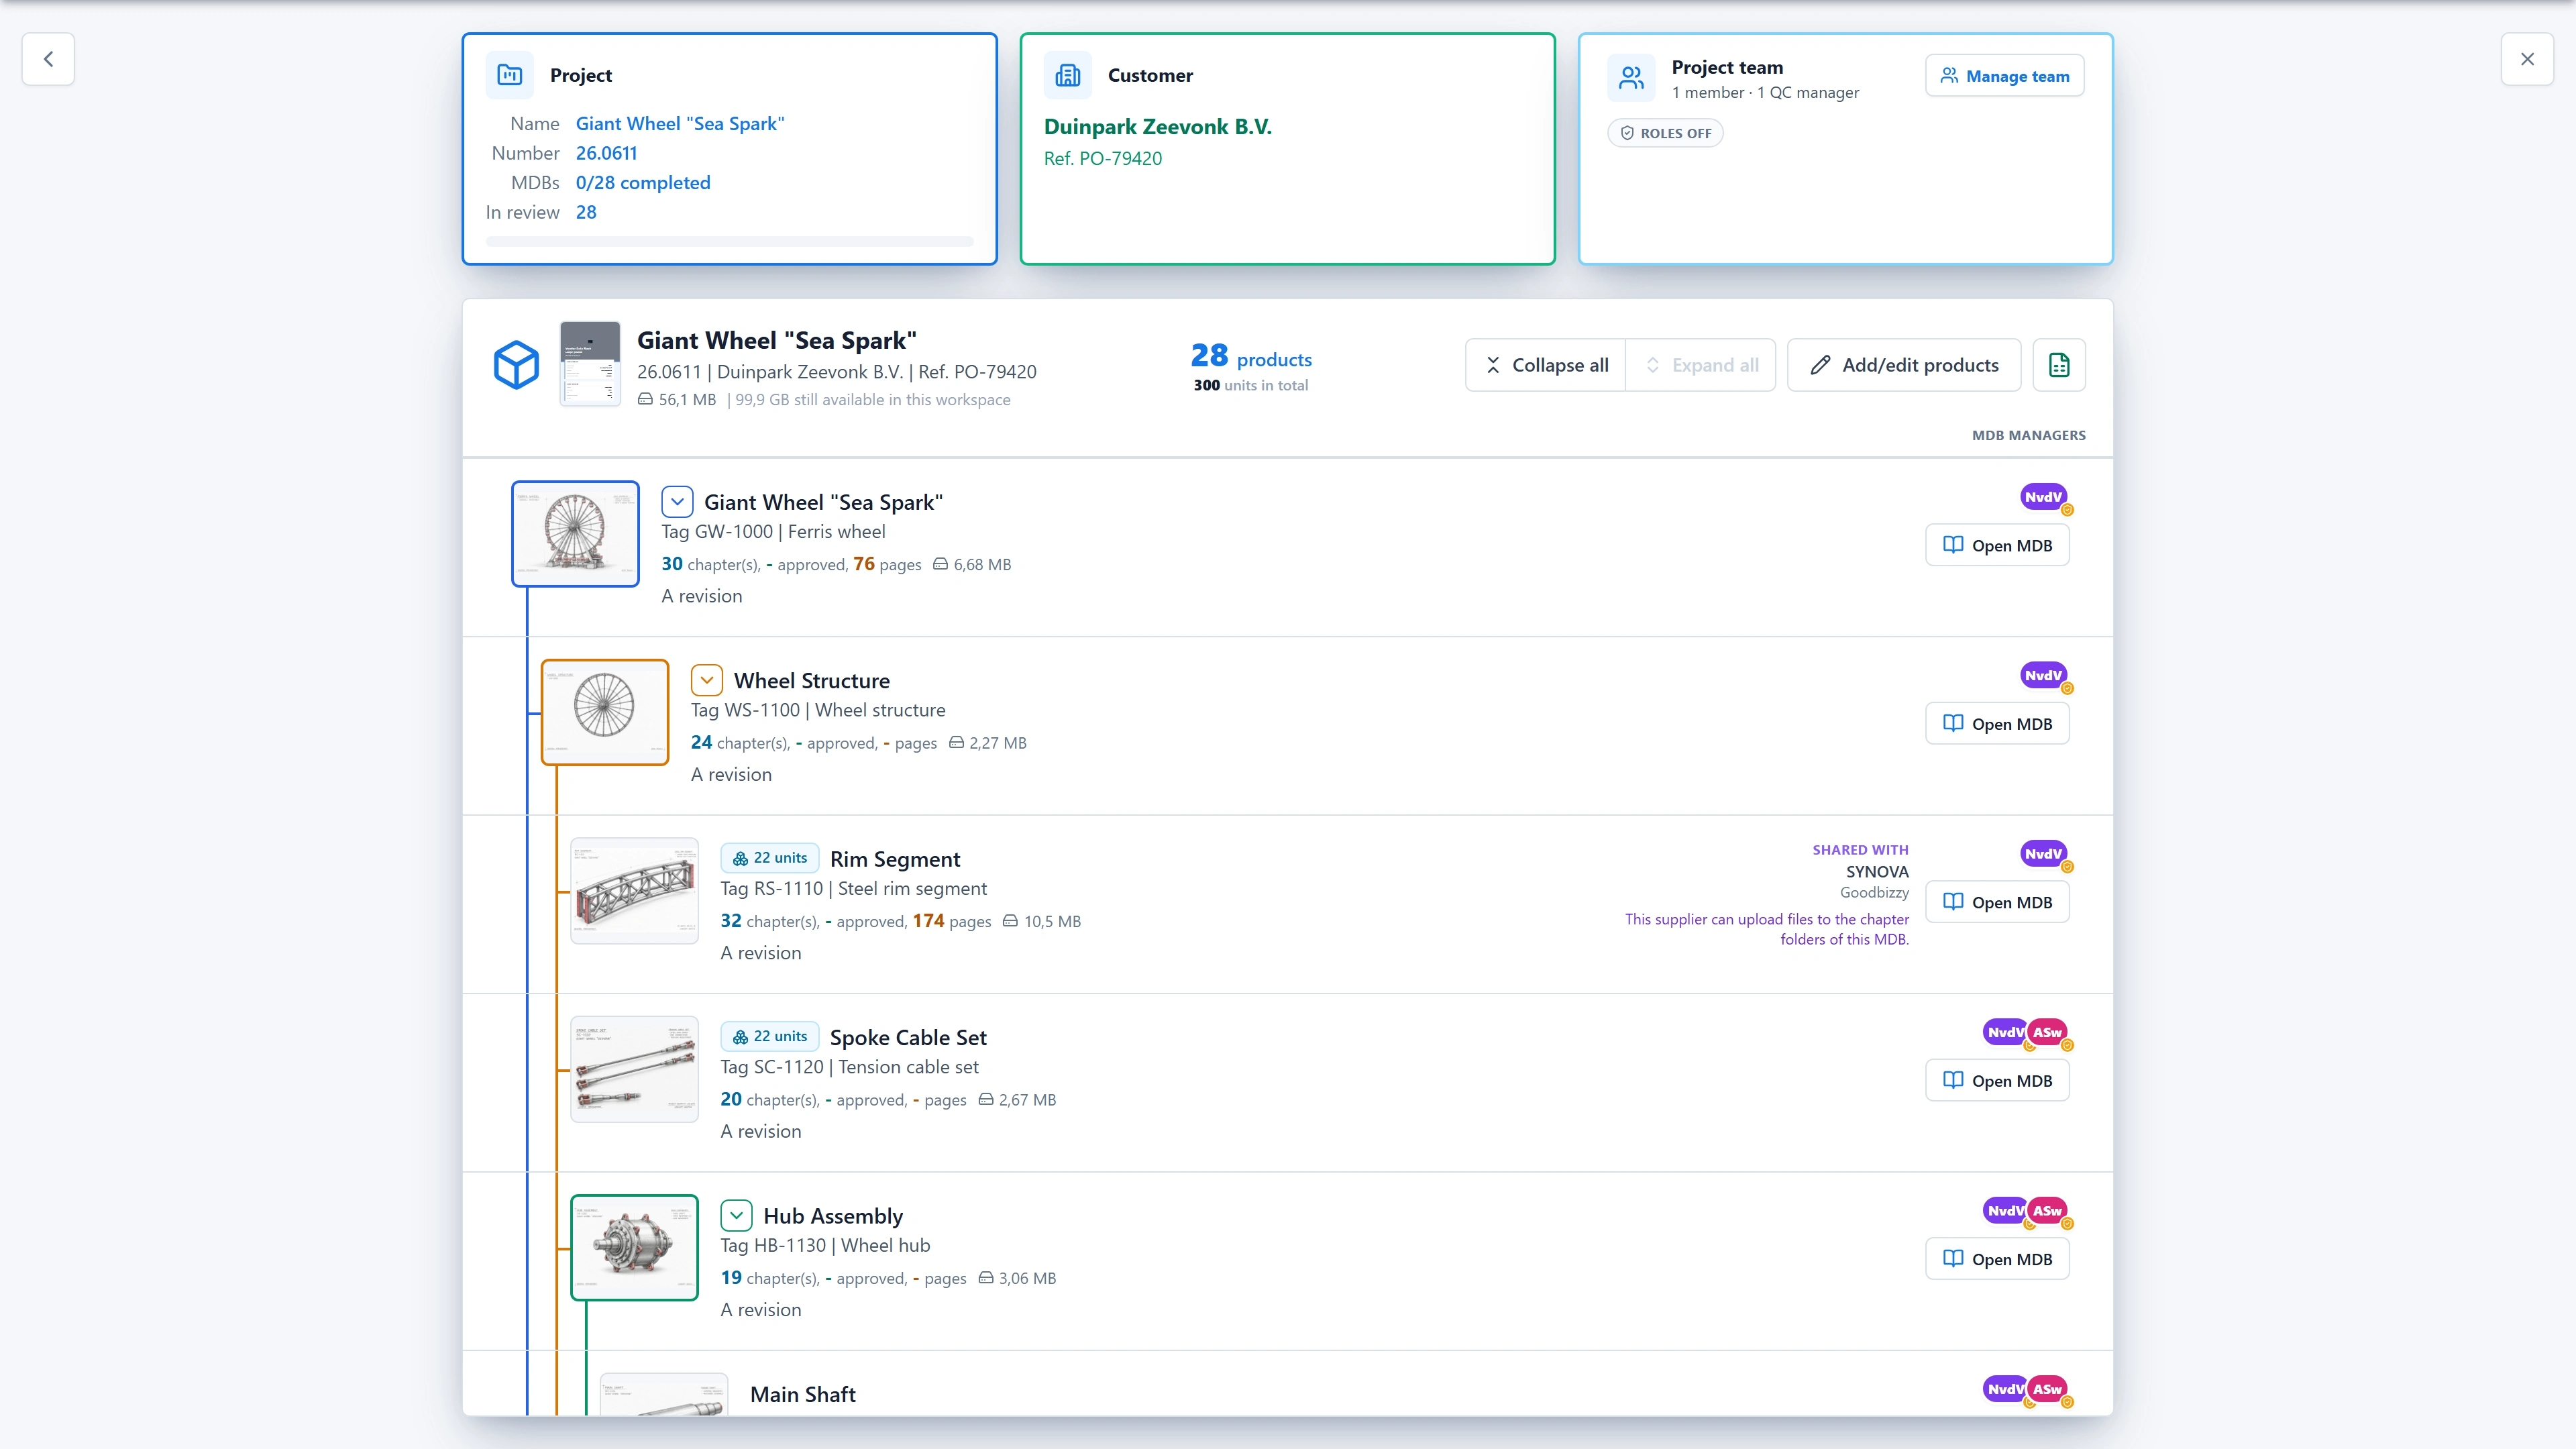Click the Wheel Structure product title
The height and width of the screenshot is (1449, 2576).
click(x=812, y=681)
